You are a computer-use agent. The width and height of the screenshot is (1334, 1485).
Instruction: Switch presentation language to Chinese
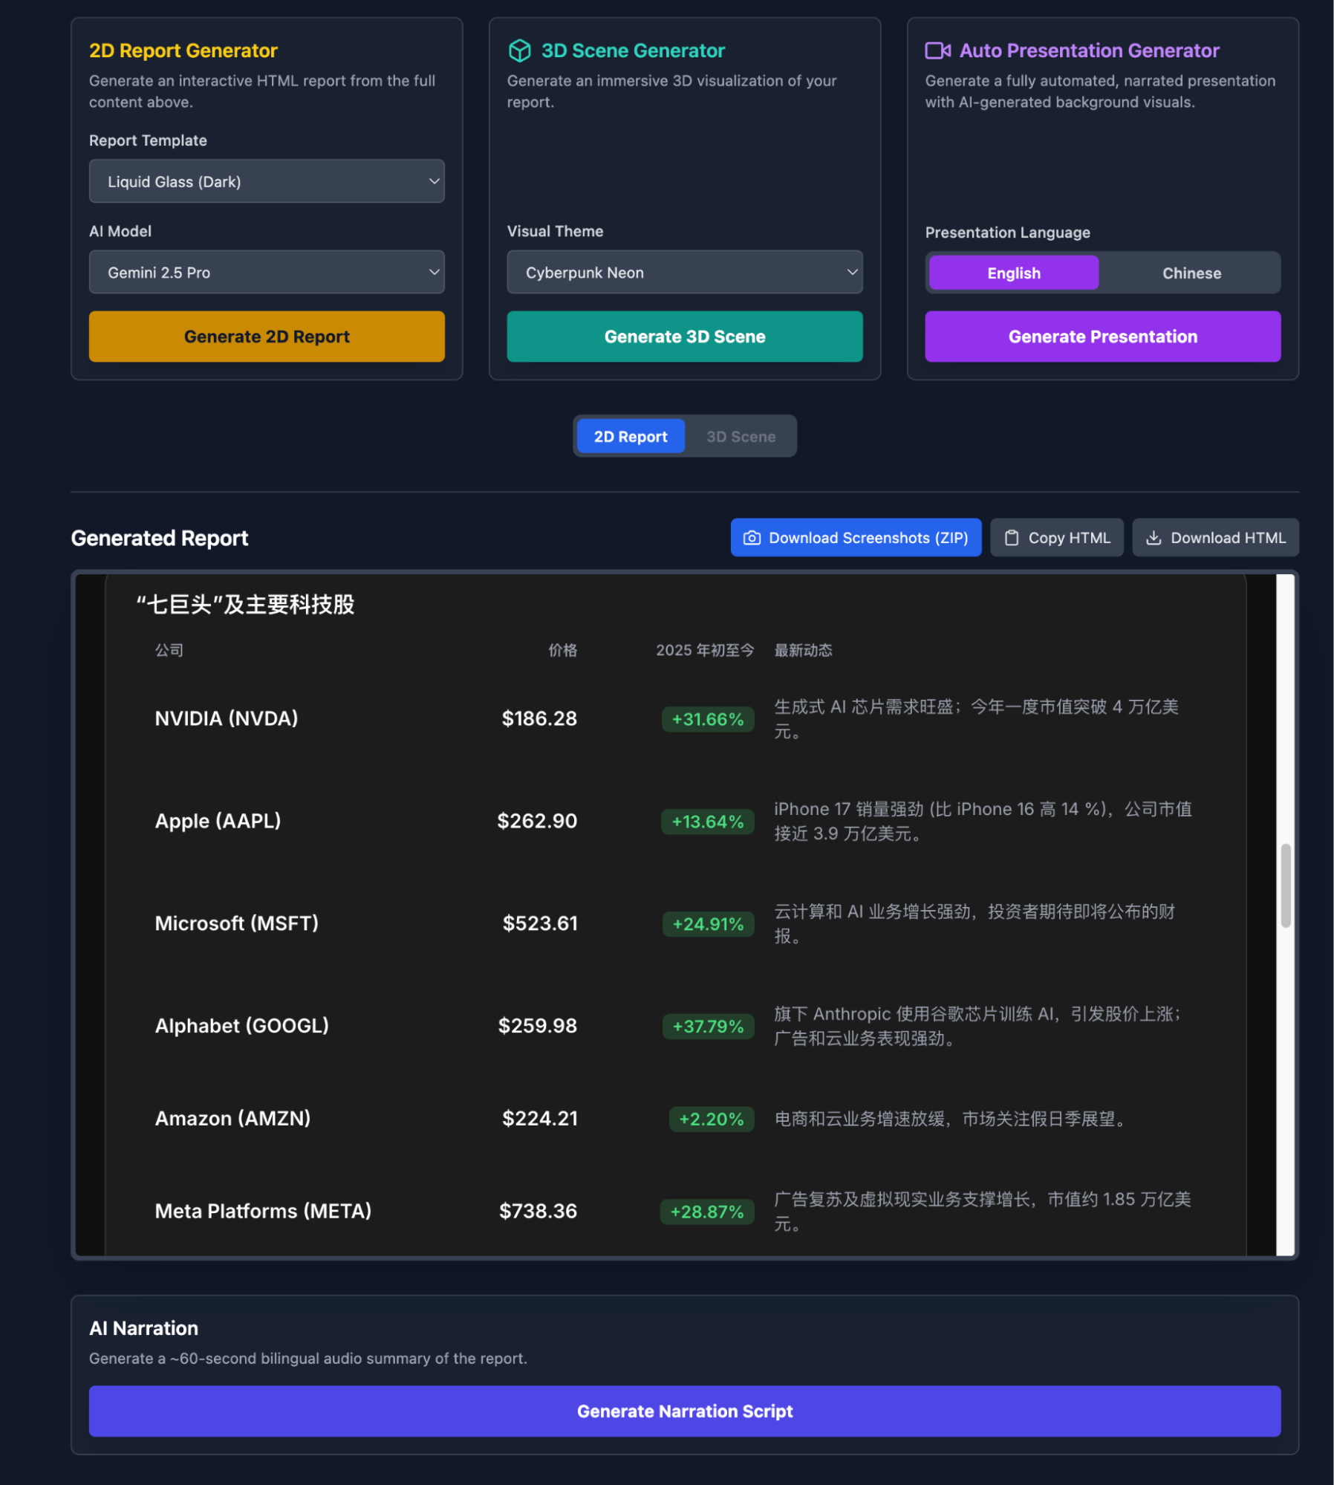[1191, 273]
